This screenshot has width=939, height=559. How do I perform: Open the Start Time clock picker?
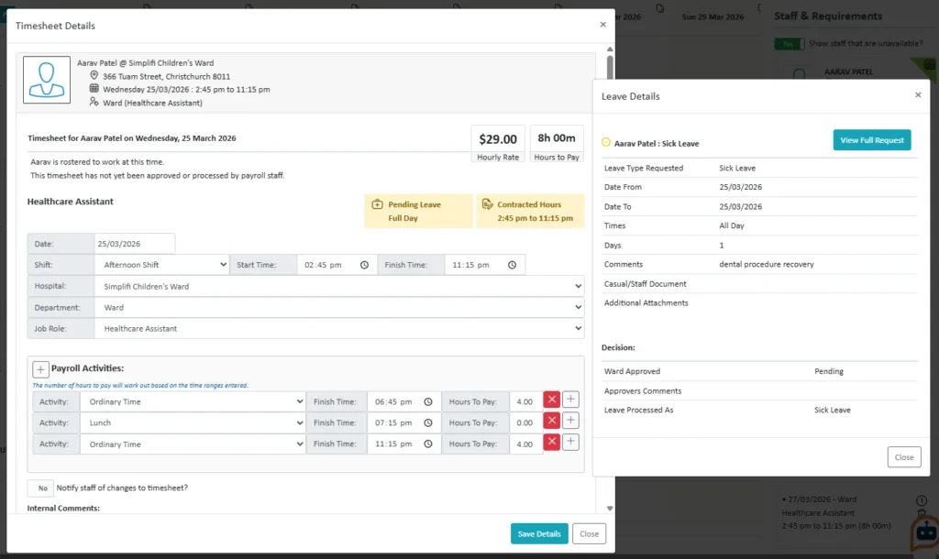pos(364,265)
